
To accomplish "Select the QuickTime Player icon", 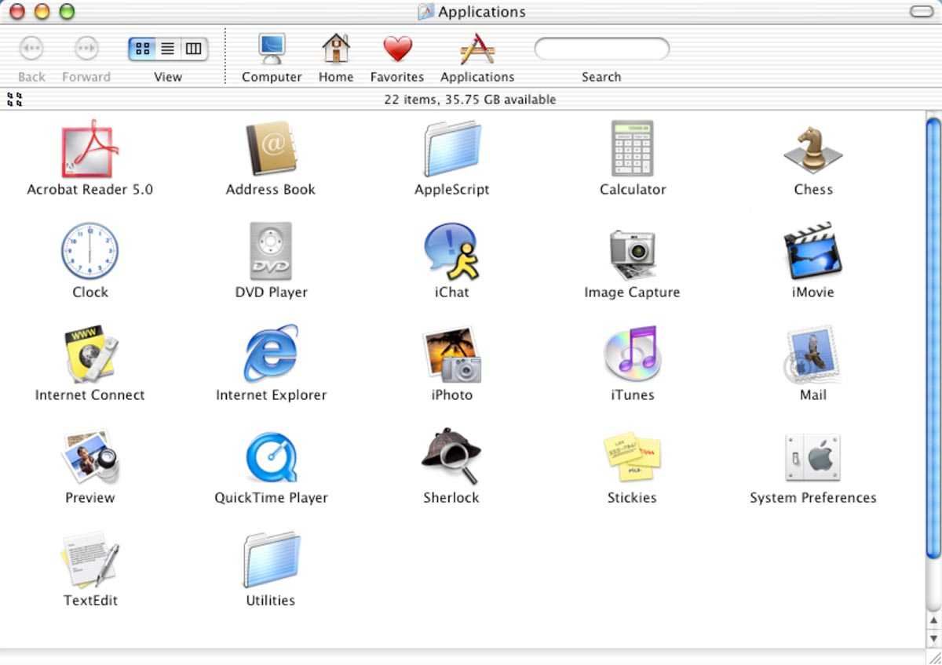I will 271,458.
